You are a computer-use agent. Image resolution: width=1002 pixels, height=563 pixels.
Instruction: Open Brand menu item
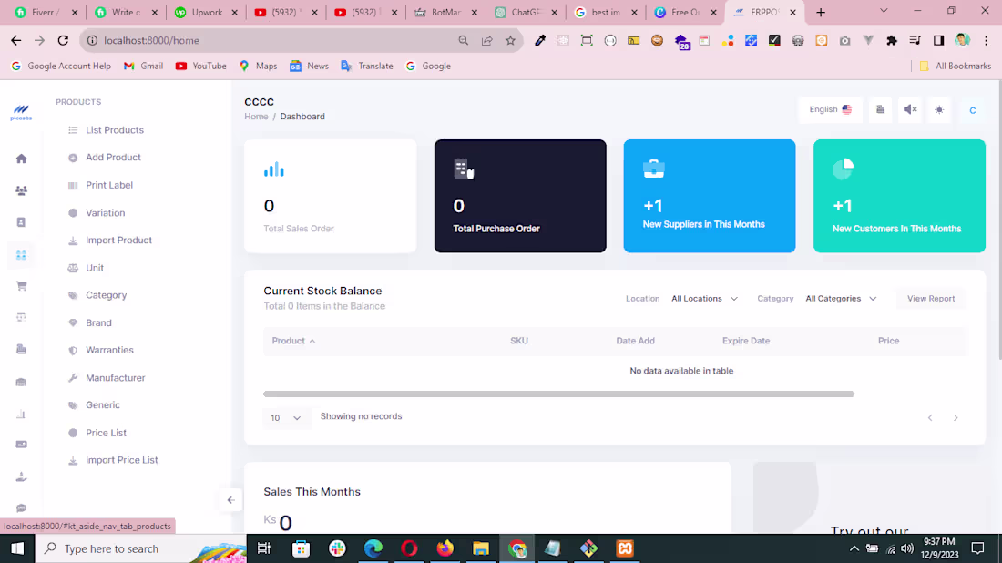[98, 322]
